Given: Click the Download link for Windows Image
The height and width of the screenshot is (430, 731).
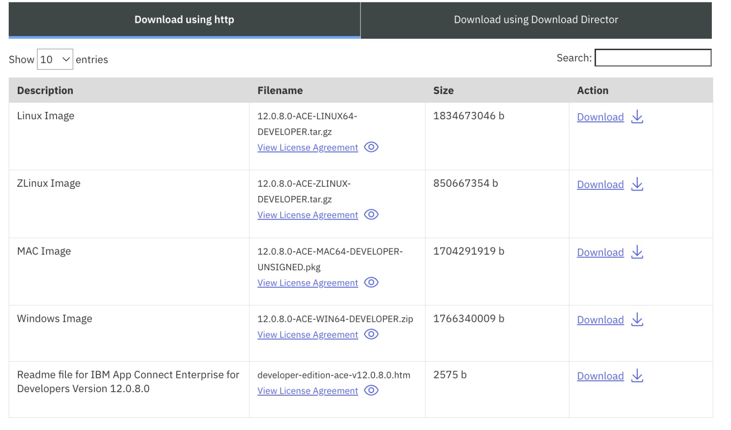Looking at the screenshot, I should click(x=600, y=320).
